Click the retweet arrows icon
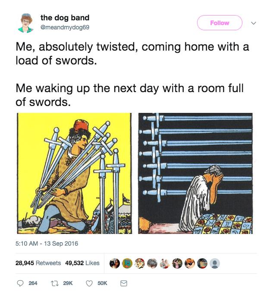 click(x=55, y=283)
